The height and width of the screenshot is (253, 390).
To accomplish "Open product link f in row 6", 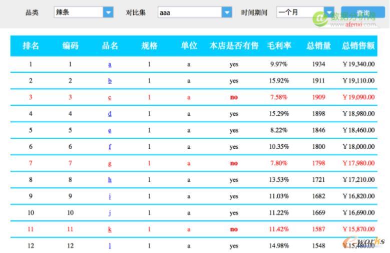I will (x=110, y=147).
